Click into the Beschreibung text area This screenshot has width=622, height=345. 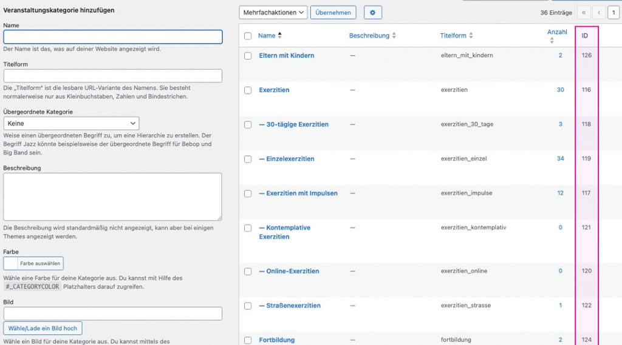coord(112,196)
